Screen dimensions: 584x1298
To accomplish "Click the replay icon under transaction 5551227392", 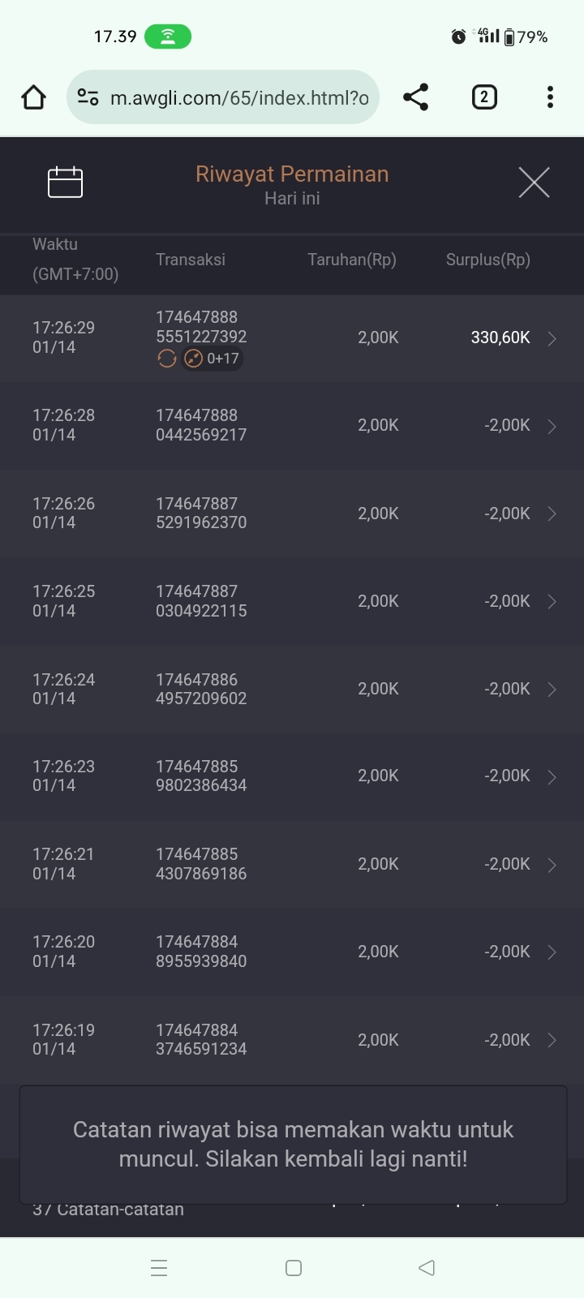I will [x=167, y=359].
